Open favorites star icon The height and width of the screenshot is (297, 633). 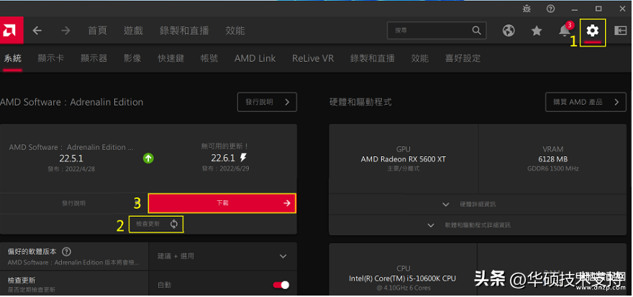point(537,31)
